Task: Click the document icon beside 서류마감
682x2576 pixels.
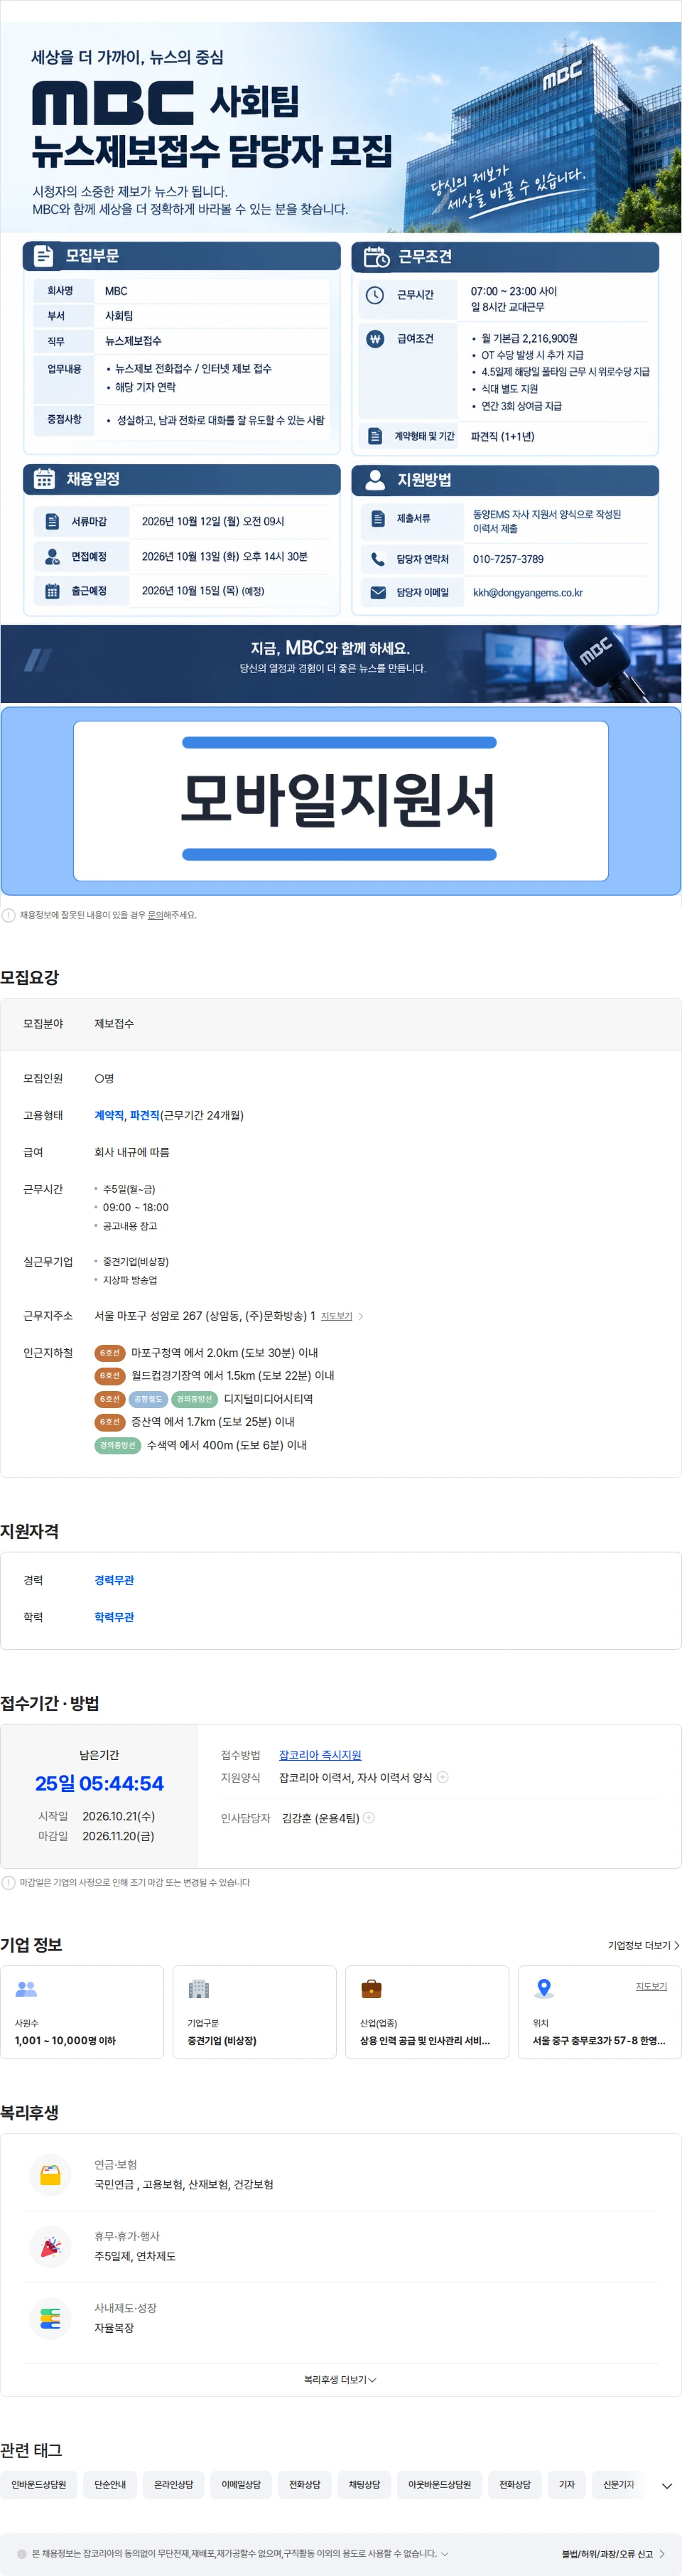Action: (52, 522)
